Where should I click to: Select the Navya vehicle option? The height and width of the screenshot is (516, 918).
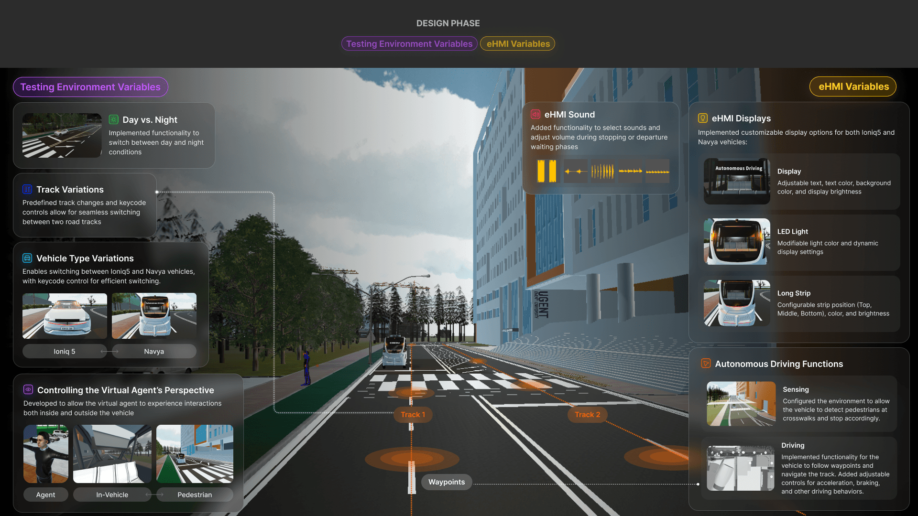point(154,351)
